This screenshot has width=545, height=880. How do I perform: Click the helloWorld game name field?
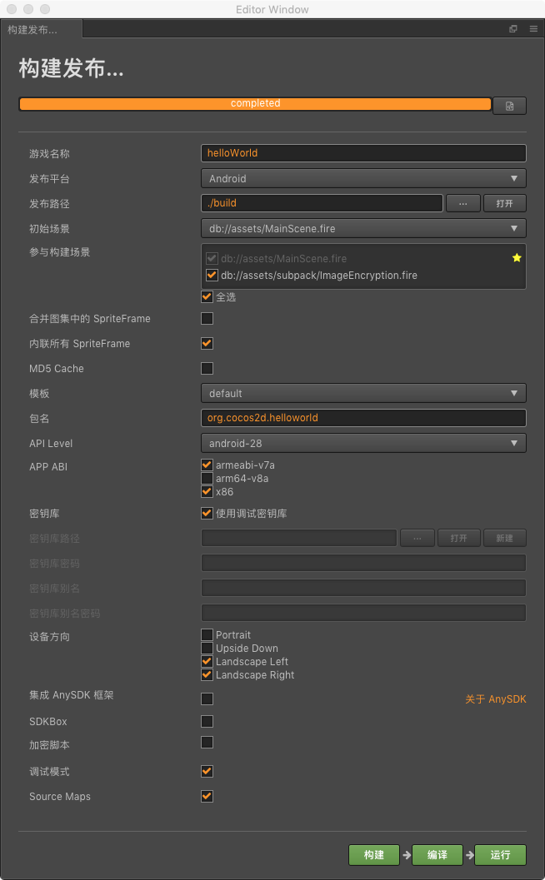(x=363, y=153)
